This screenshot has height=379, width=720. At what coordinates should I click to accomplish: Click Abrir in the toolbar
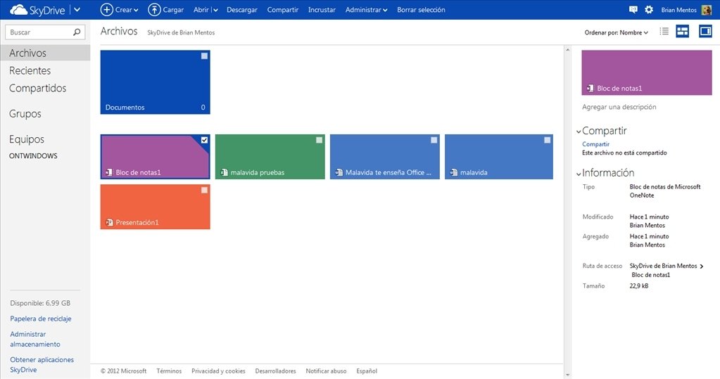(201, 10)
